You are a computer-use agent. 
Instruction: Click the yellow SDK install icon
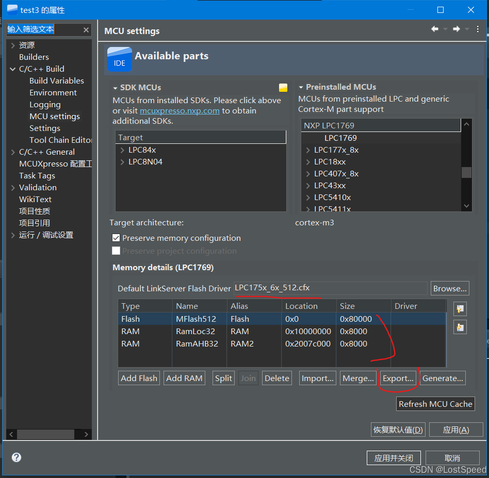pyautogui.click(x=283, y=88)
